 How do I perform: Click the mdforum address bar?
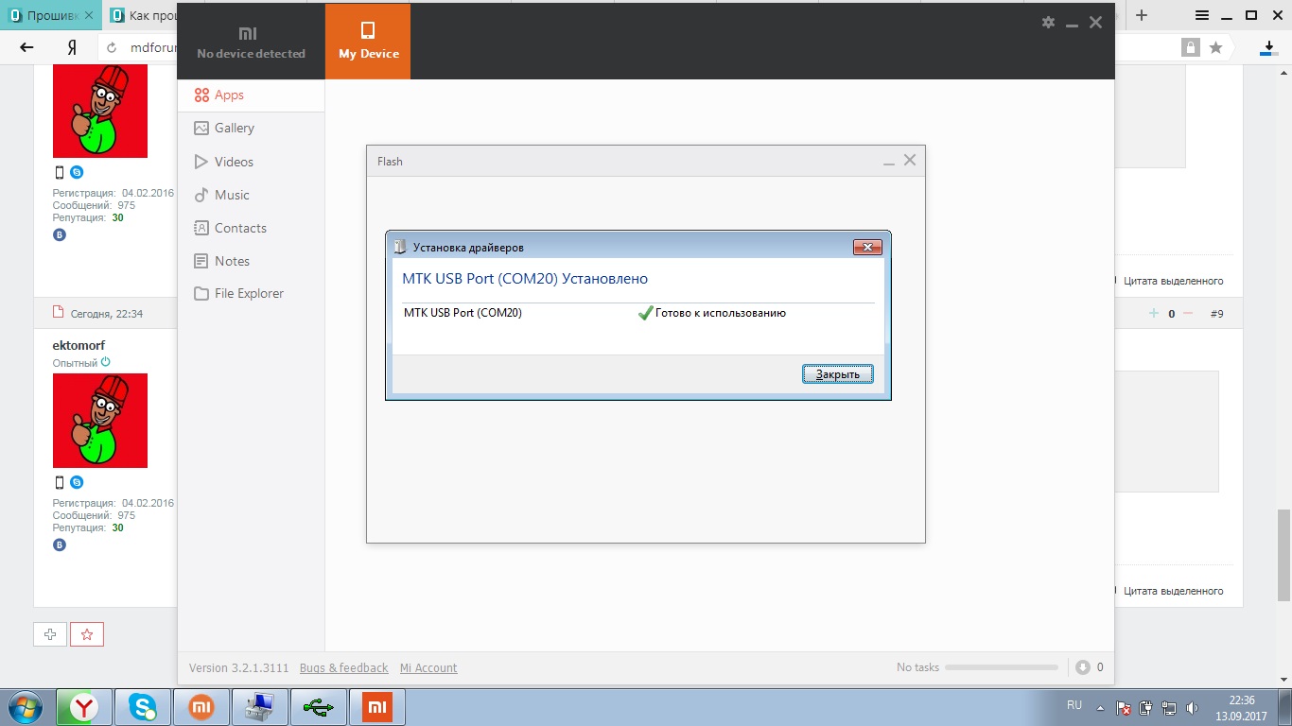pos(153,47)
